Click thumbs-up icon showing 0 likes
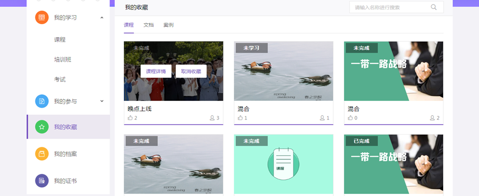 (350, 118)
